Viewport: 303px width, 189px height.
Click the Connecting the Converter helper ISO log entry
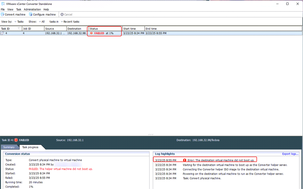click(x=231, y=169)
